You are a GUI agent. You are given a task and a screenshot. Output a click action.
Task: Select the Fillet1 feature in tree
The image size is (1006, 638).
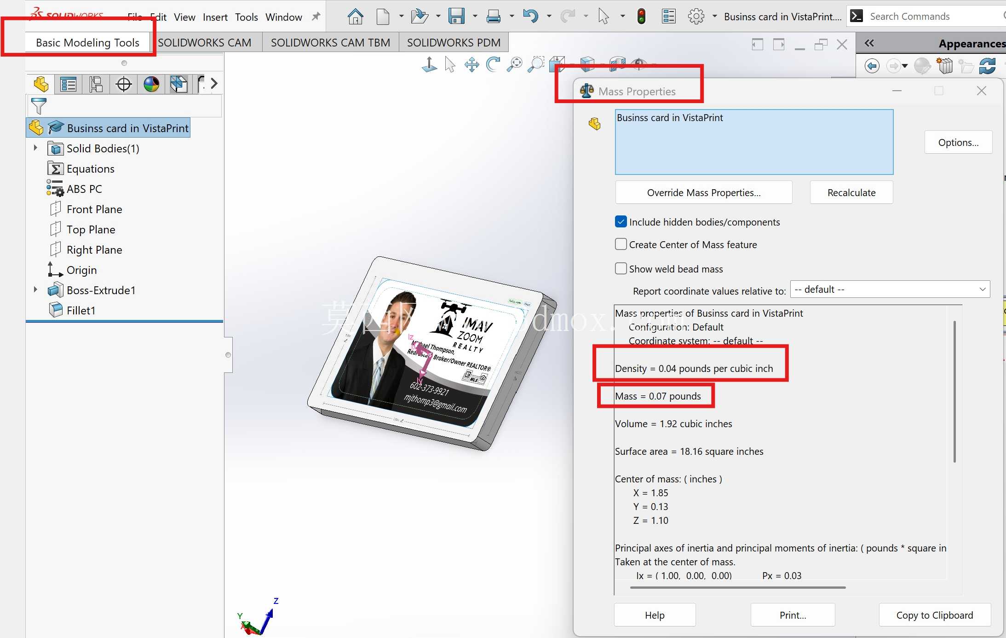coord(80,310)
